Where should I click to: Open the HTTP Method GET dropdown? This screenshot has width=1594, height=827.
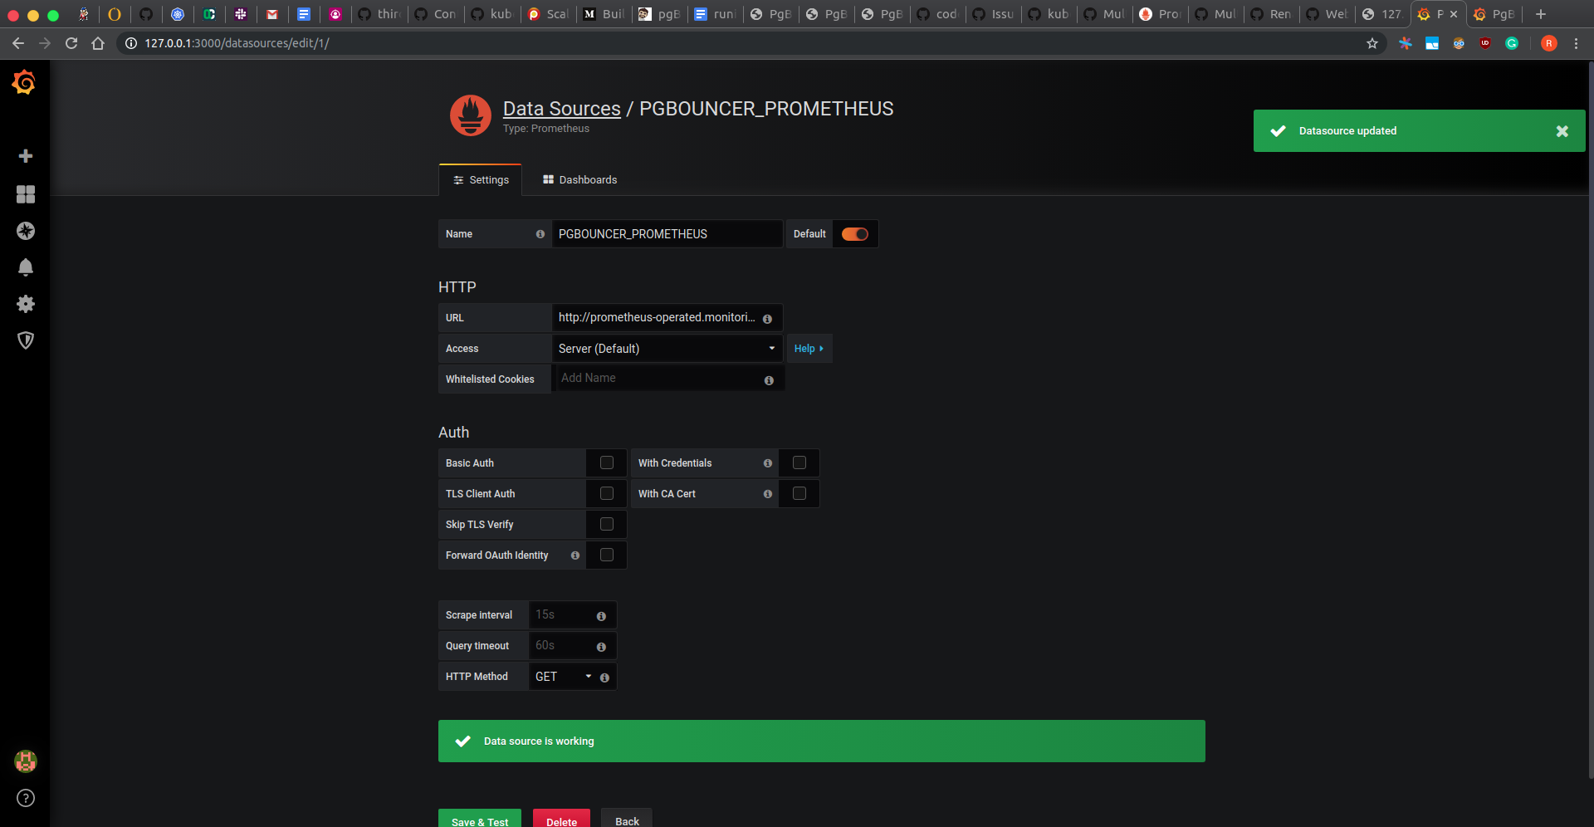pos(563,677)
